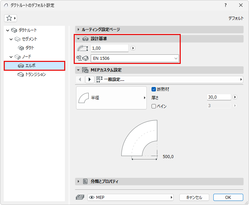Expand the 分類とプロパティ panel
249x205 pixels.
click(x=78, y=181)
